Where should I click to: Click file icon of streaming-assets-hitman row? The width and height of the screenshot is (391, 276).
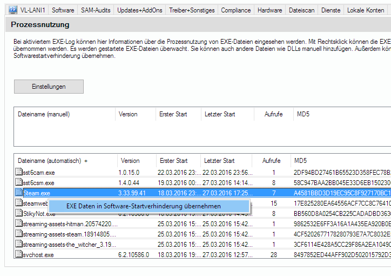(x=19, y=223)
